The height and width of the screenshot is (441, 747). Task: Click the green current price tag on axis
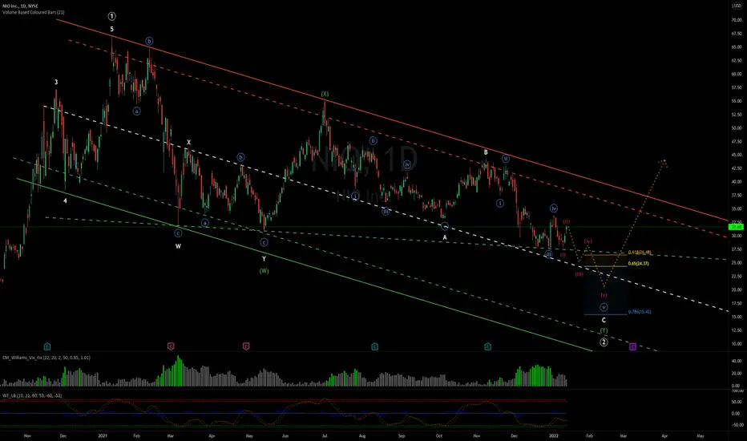click(737, 227)
